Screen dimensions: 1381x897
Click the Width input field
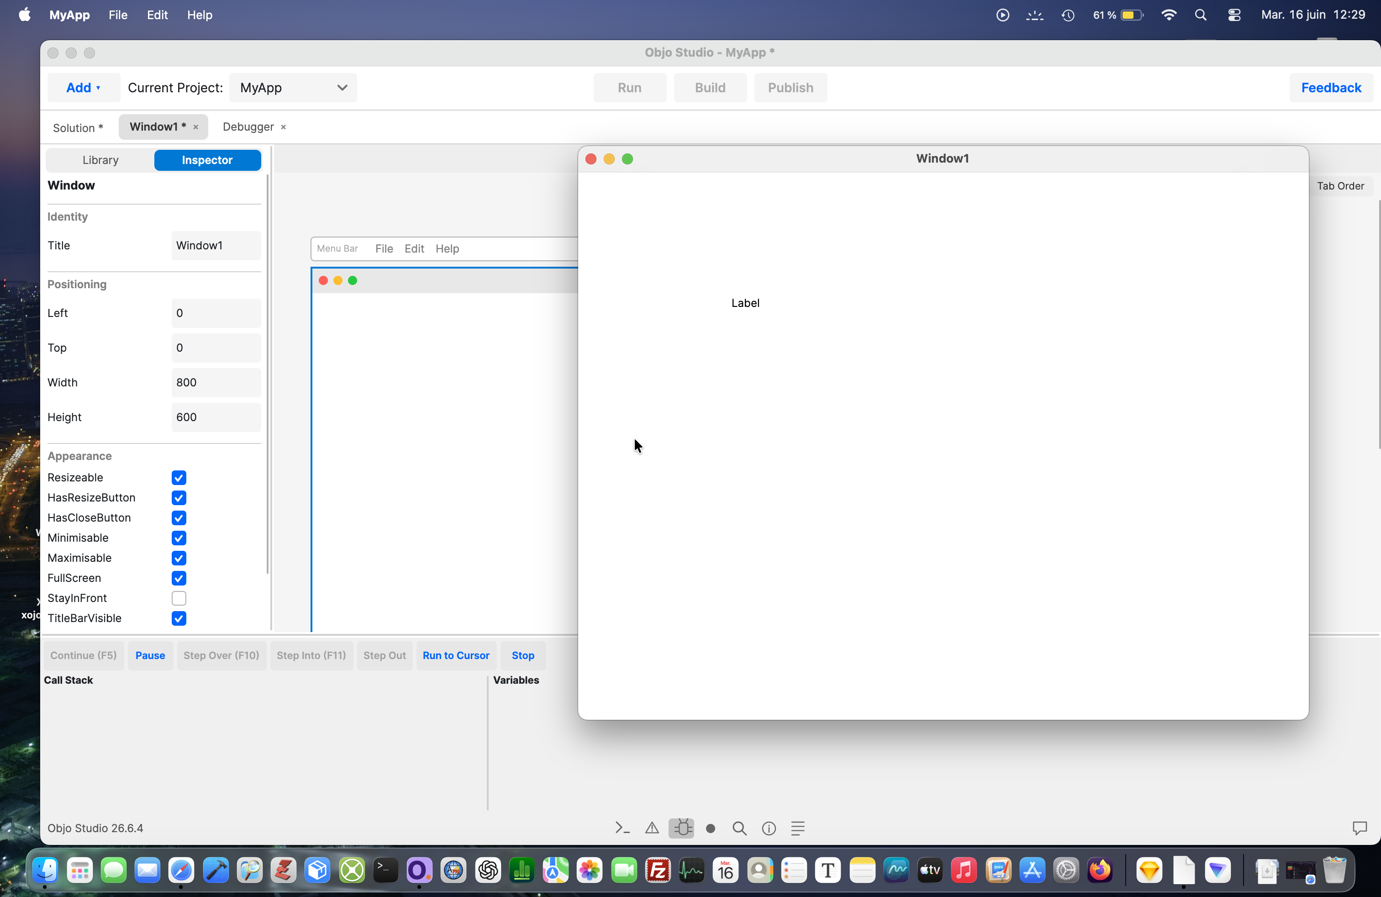pos(216,382)
